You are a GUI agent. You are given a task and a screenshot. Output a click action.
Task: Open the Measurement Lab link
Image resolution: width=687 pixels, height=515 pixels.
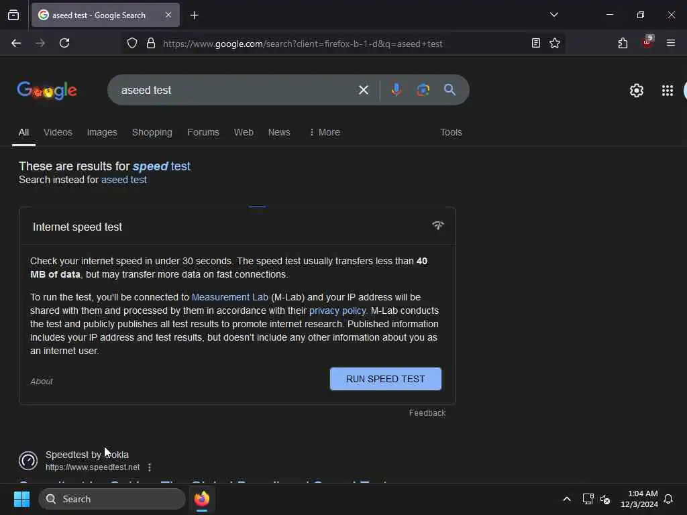(x=229, y=297)
